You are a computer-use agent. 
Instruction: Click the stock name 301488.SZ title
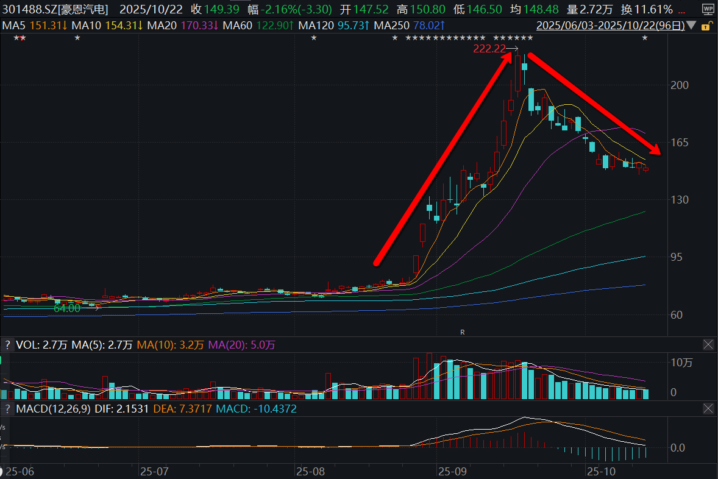55,9
